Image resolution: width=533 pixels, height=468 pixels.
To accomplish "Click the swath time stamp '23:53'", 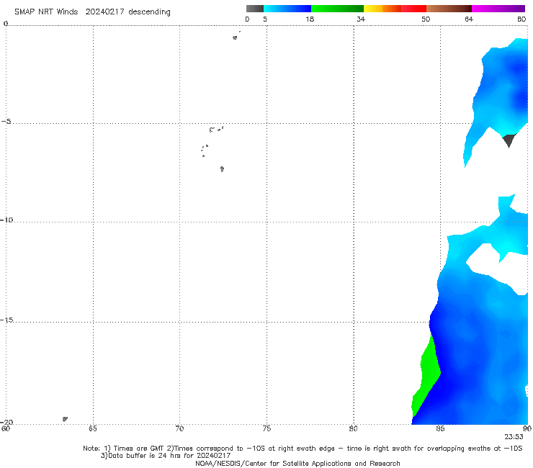I will (x=514, y=437).
